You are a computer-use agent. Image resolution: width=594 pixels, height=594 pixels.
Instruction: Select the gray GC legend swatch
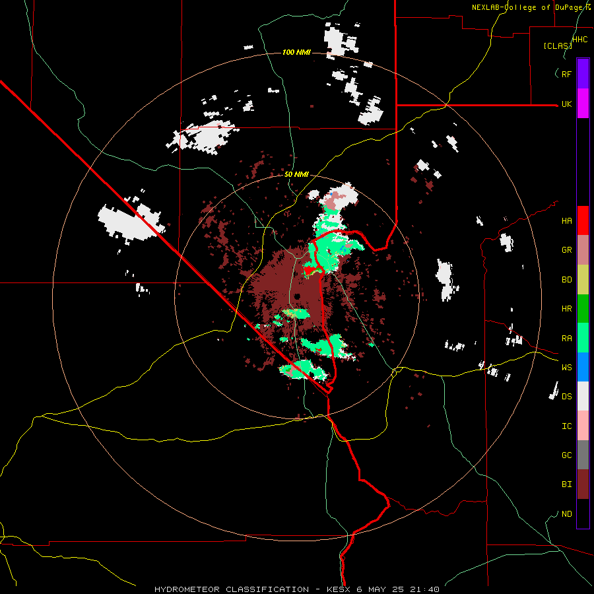(583, 455)
